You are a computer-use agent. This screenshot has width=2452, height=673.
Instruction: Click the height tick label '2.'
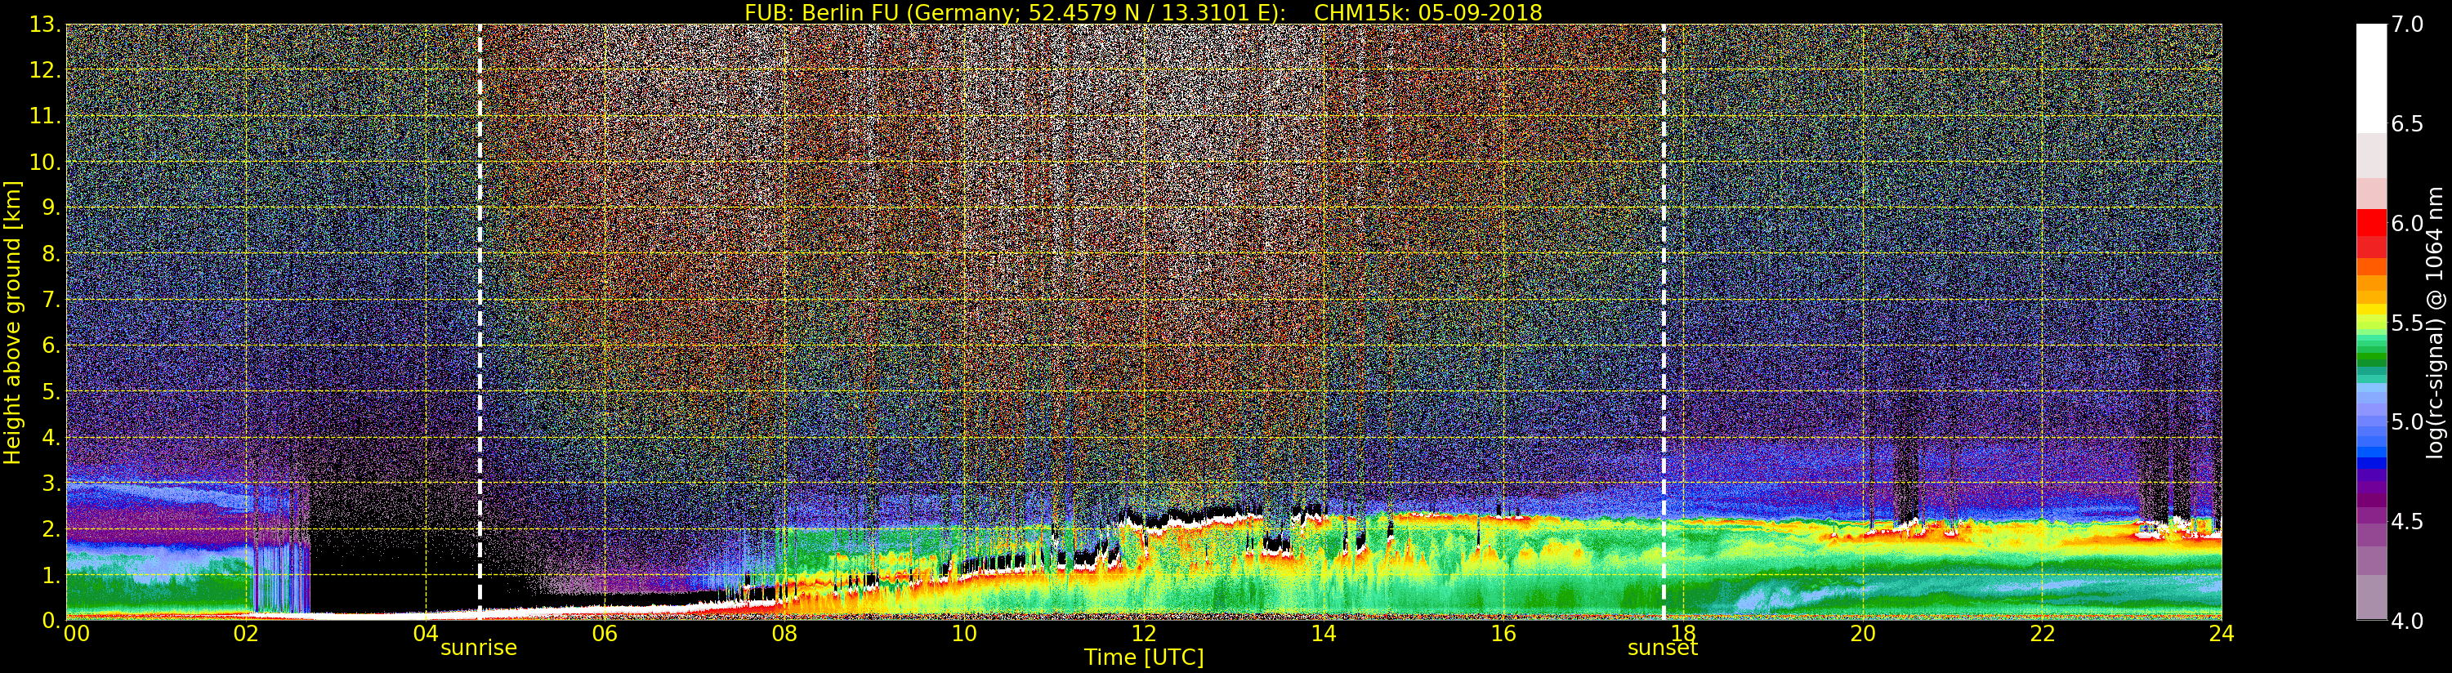[x=51, y=528]
